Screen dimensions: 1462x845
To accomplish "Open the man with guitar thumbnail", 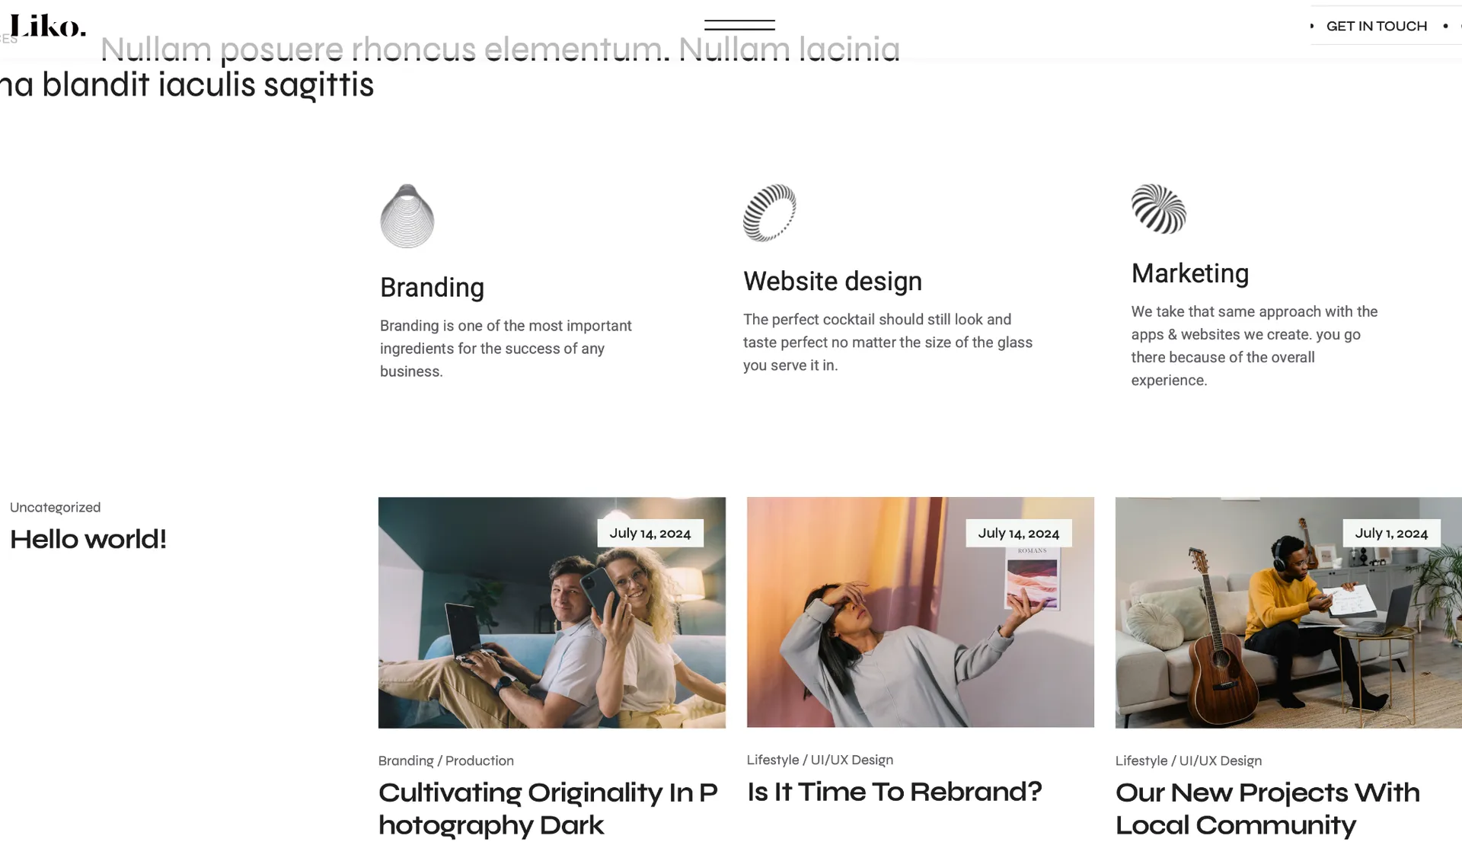I will 1288,613.
